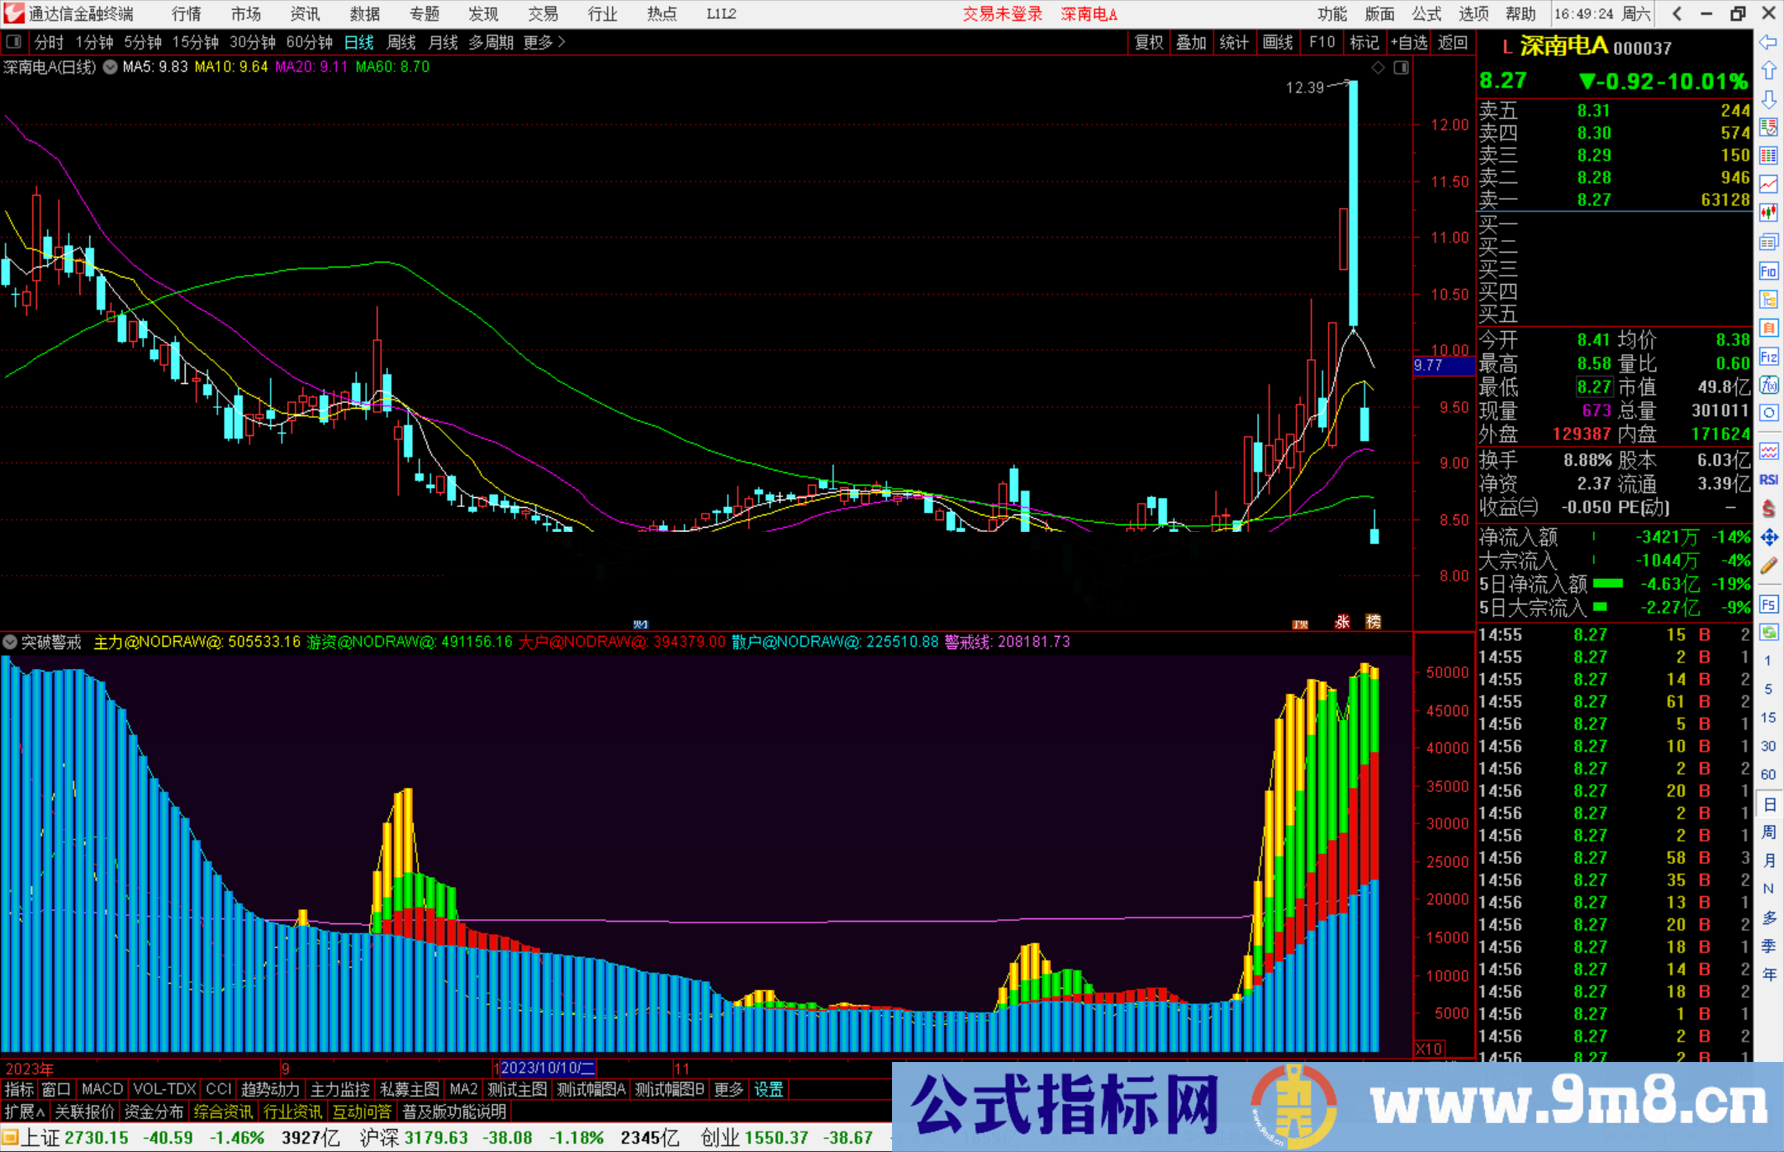1784x1152 pixels.
Task: Click 设置 in the indicator bar
Action: point(768,1089)
